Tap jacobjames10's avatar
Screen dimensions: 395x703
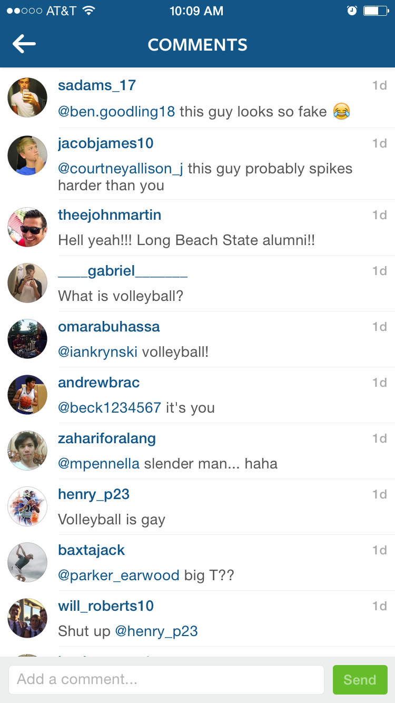(x=27, y=155)
